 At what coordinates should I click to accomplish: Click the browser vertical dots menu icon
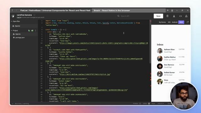coord(12,10)
